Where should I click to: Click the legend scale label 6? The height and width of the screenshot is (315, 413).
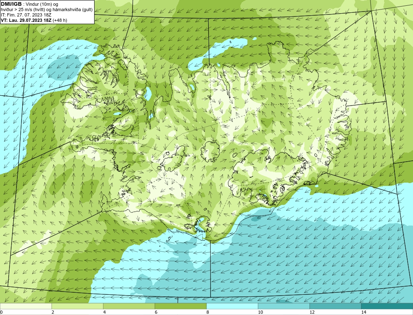click(156, 312)
